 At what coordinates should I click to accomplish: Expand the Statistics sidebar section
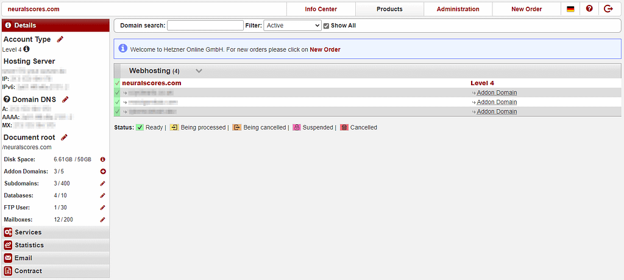coord(29,245)
